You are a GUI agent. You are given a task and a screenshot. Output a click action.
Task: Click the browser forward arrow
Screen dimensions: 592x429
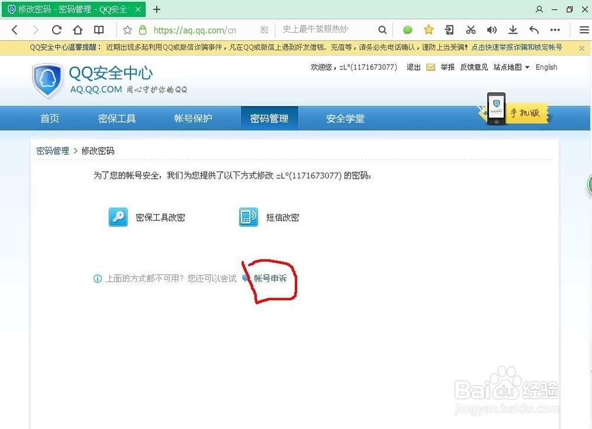(x=36, y=30)
